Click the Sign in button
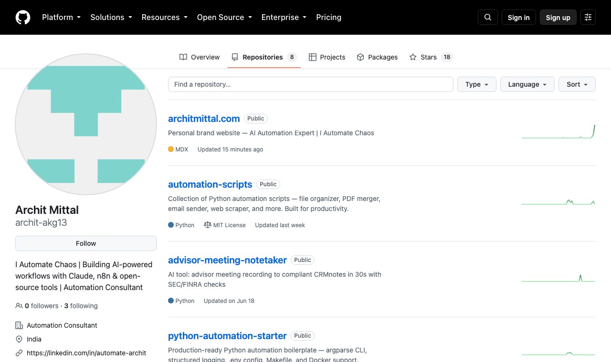 pos(519,17)
